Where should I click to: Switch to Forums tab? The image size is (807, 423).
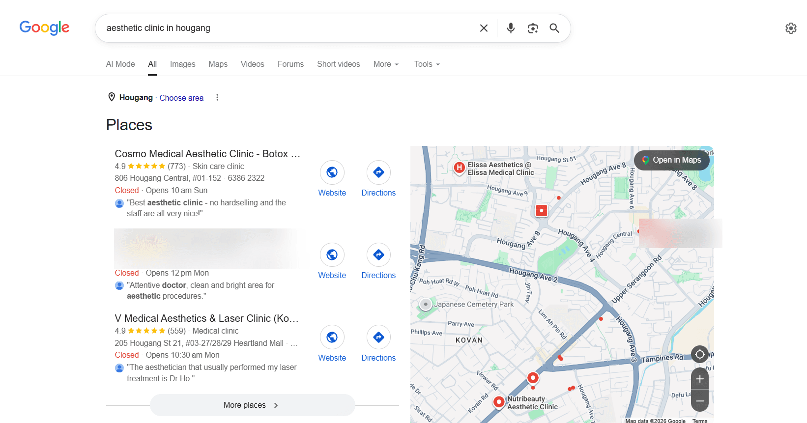coord(290,64)
